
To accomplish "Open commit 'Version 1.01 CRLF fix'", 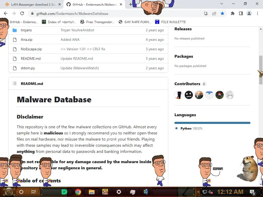I will (x=83, y=49).
